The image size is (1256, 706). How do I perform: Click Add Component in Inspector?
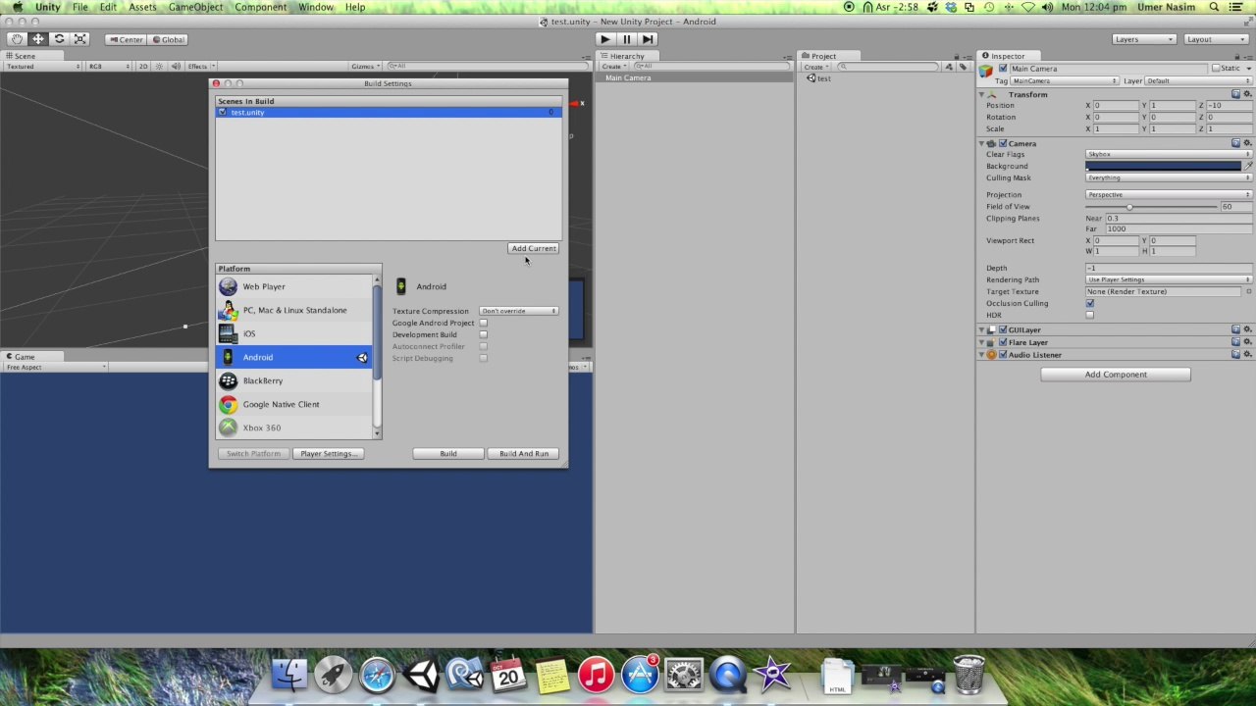click(1116, 375)
